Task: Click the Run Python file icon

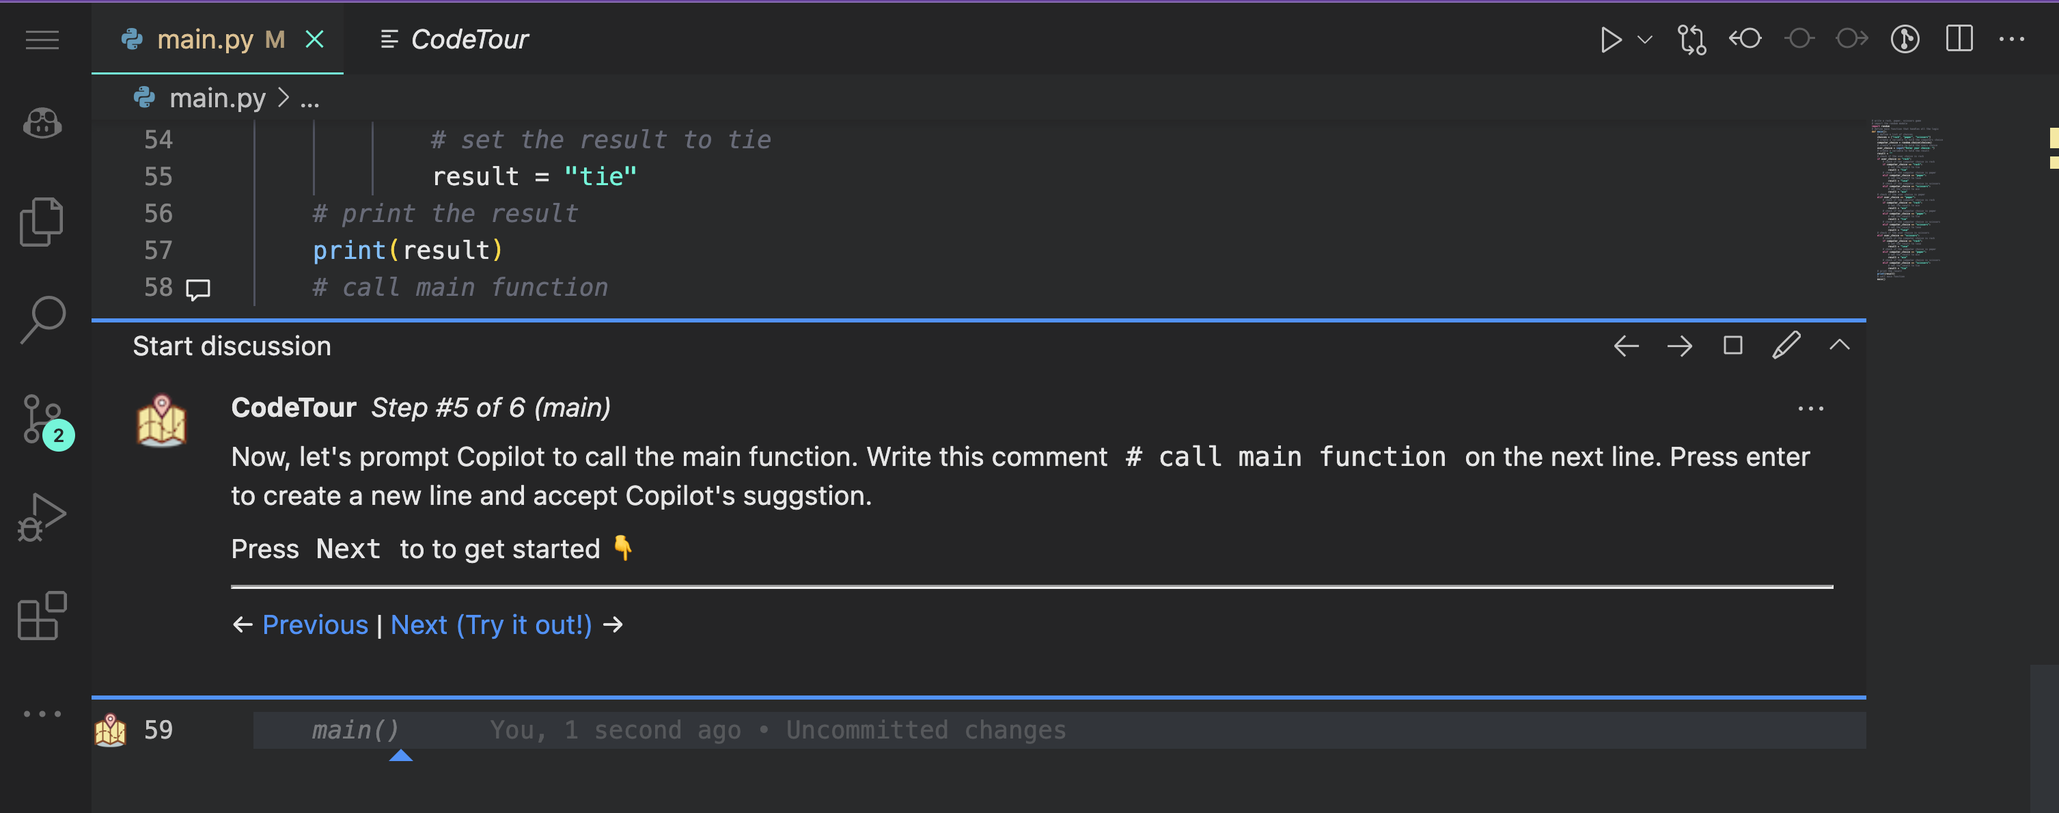Action: click(x=1612, y=40)
